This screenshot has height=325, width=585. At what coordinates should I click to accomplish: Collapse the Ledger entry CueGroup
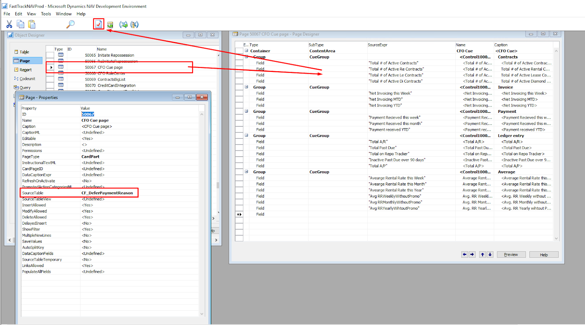246,135
